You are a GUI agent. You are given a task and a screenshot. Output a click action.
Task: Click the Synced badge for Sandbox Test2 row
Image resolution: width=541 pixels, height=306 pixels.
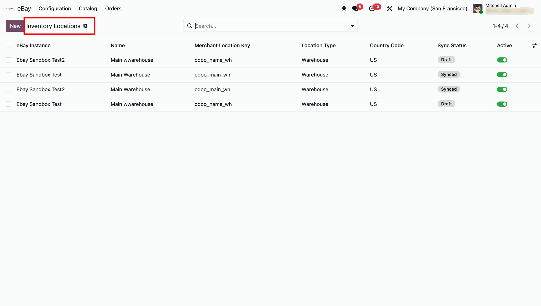[x=449, y=89]
